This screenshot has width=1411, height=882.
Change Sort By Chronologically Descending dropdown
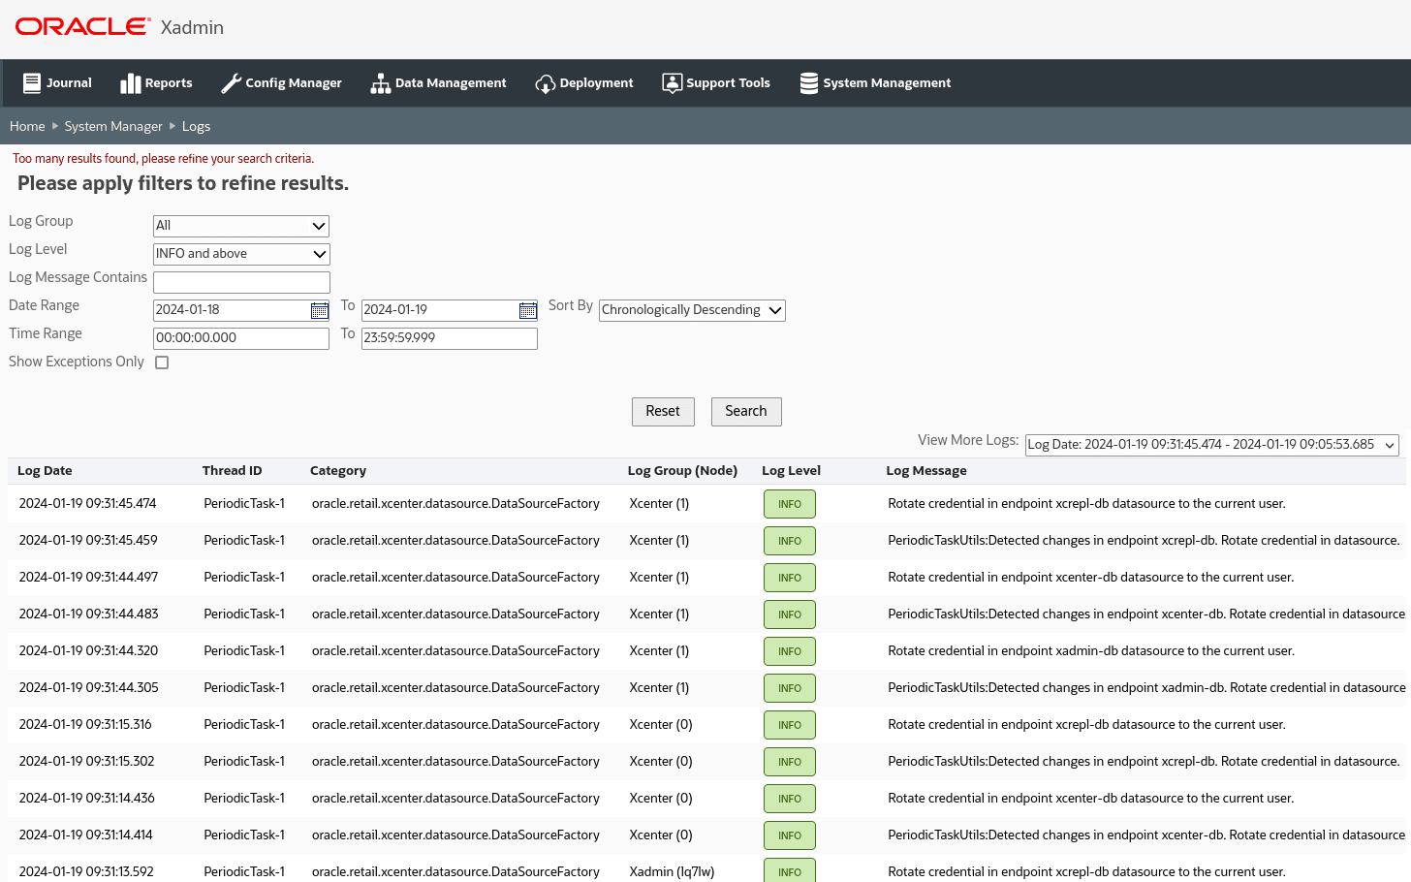(x=692, y=310)
